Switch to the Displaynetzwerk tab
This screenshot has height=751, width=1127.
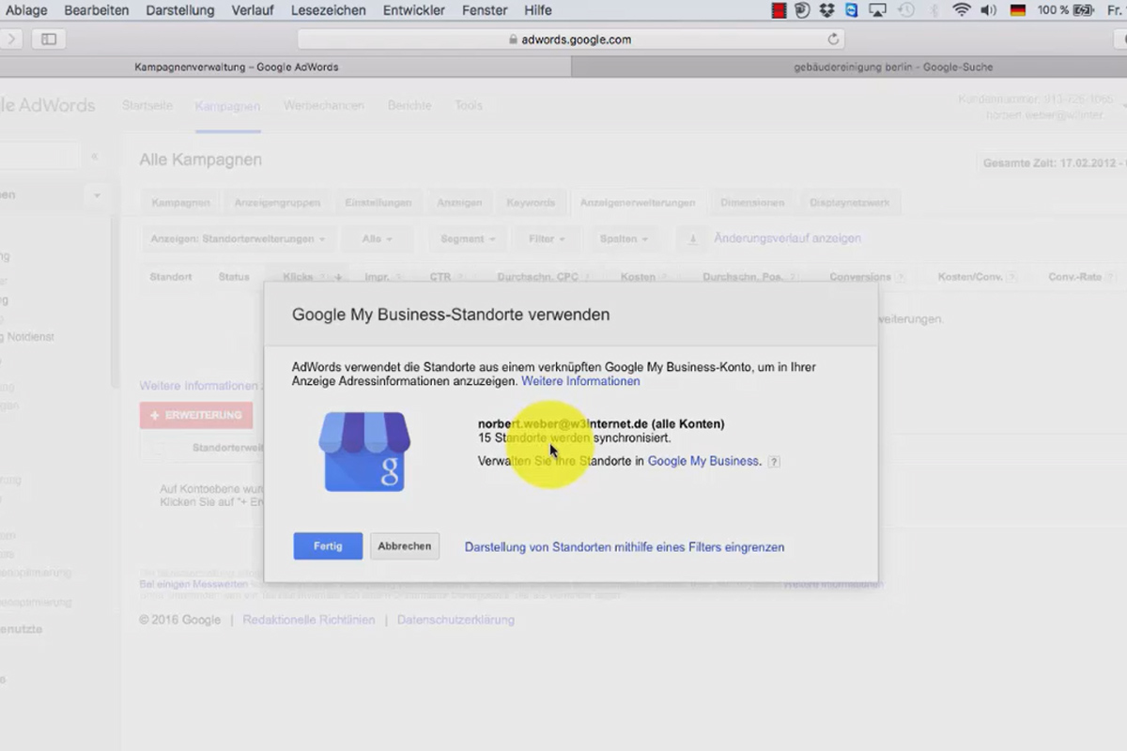pyautogui.click(x=850, y=202)
